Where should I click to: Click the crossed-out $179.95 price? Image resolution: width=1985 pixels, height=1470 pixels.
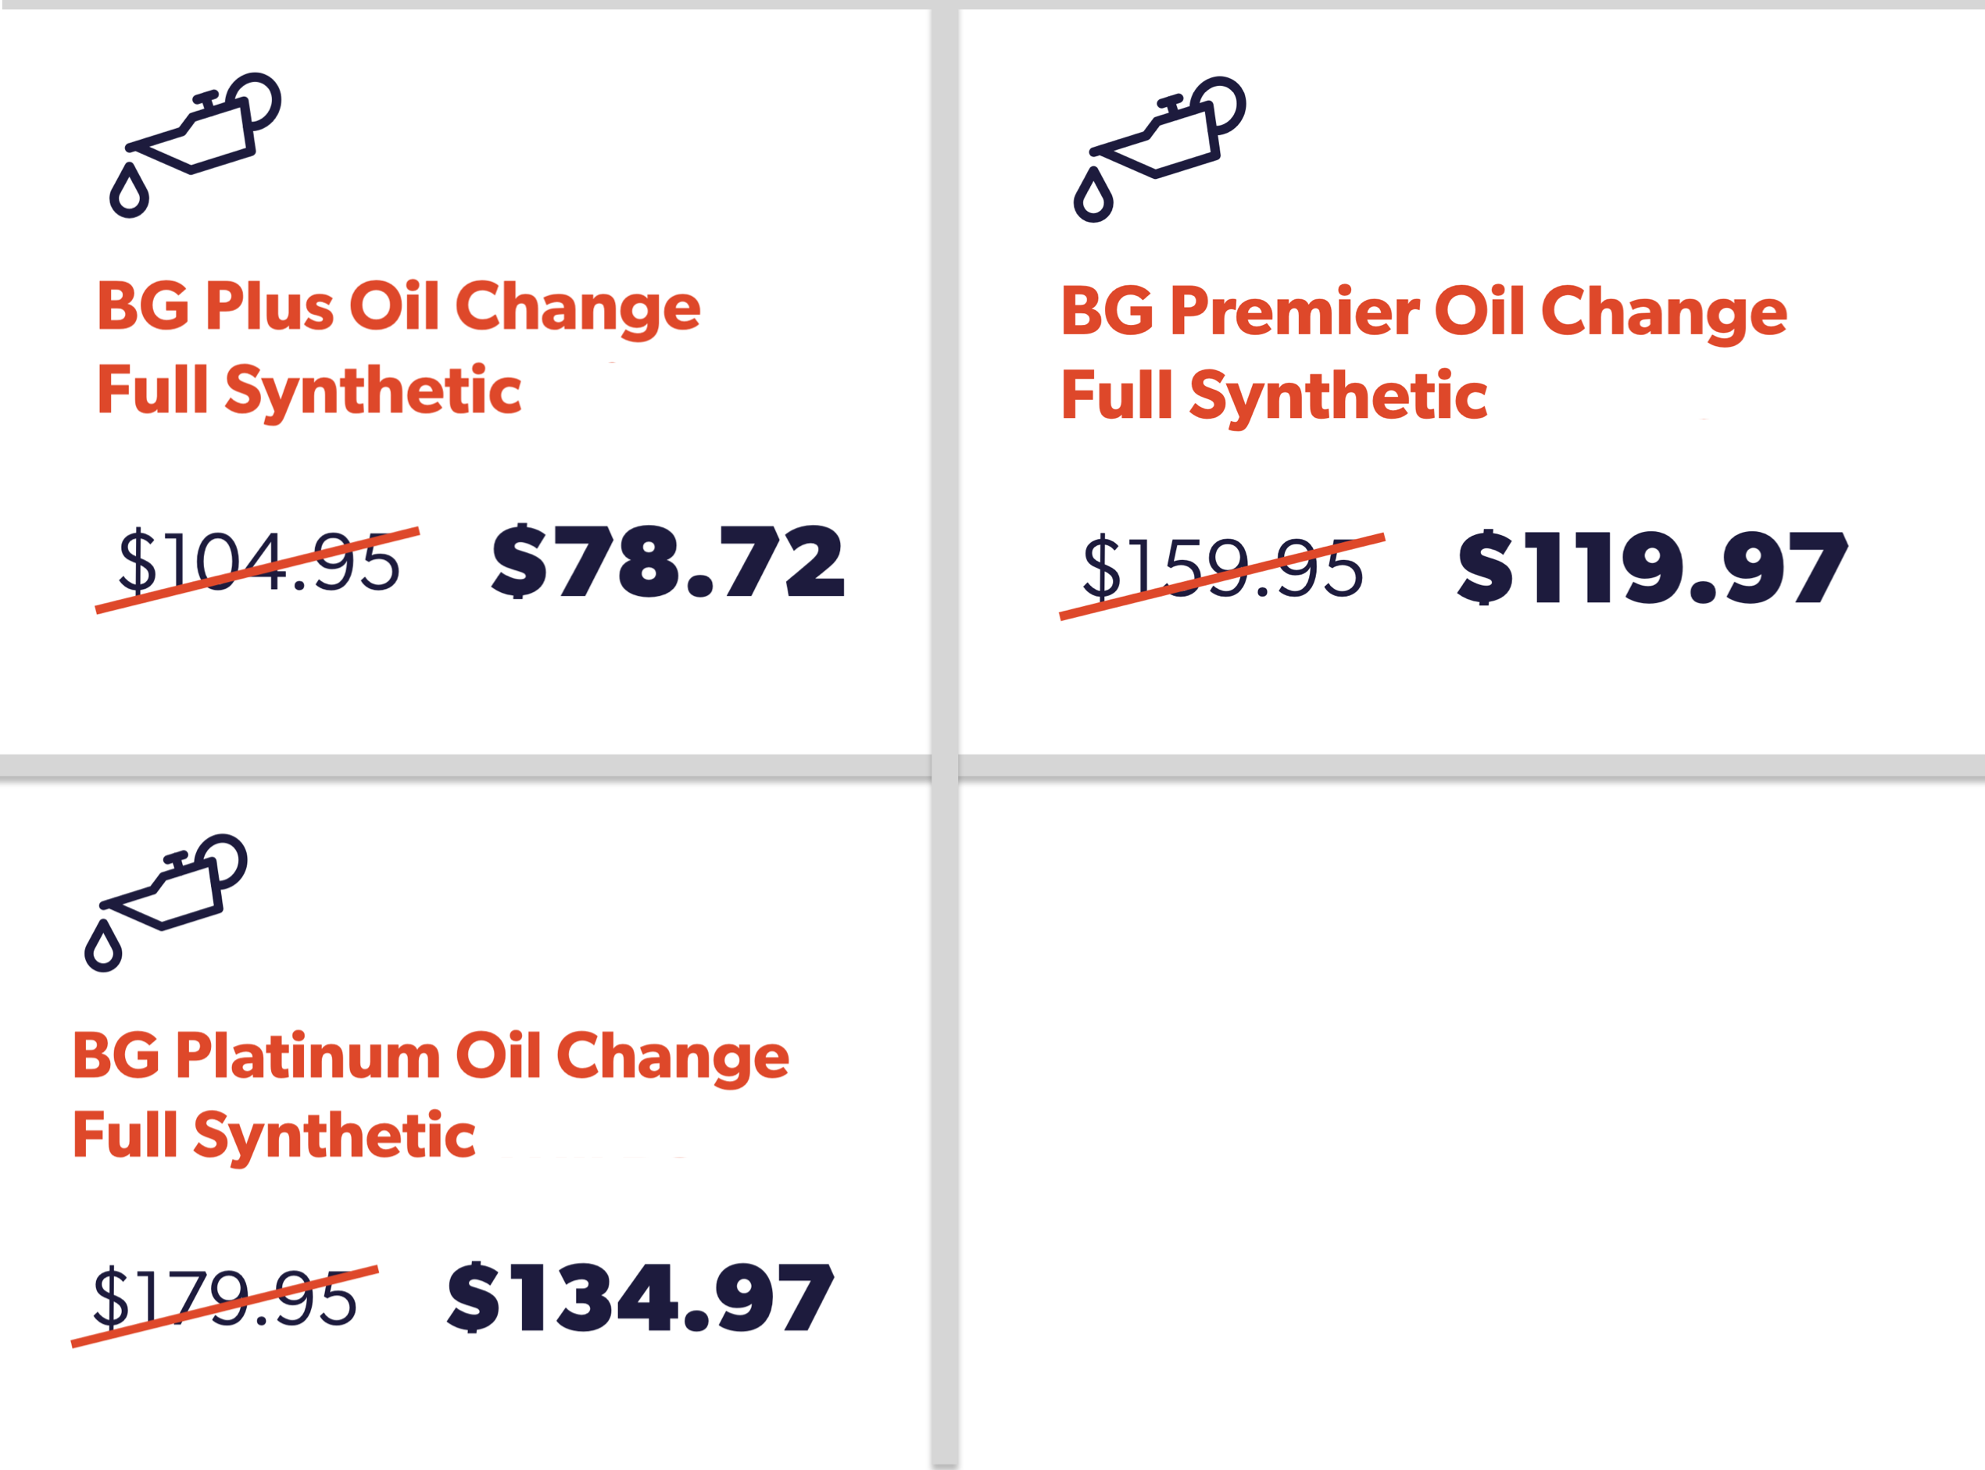coord(224,1300)
